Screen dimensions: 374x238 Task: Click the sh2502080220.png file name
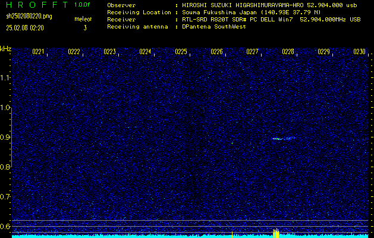[x=29, y=16]
